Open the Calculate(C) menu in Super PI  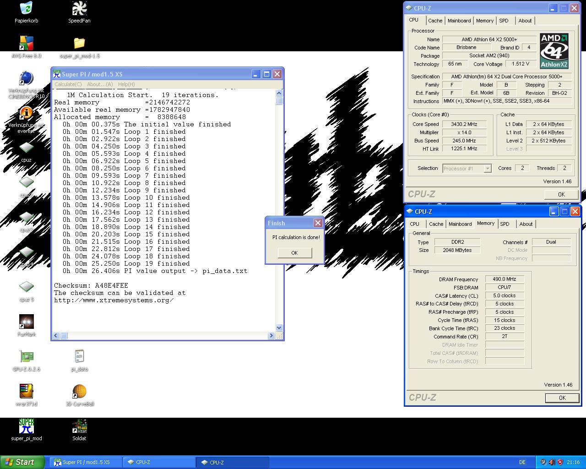click(68, 84)
